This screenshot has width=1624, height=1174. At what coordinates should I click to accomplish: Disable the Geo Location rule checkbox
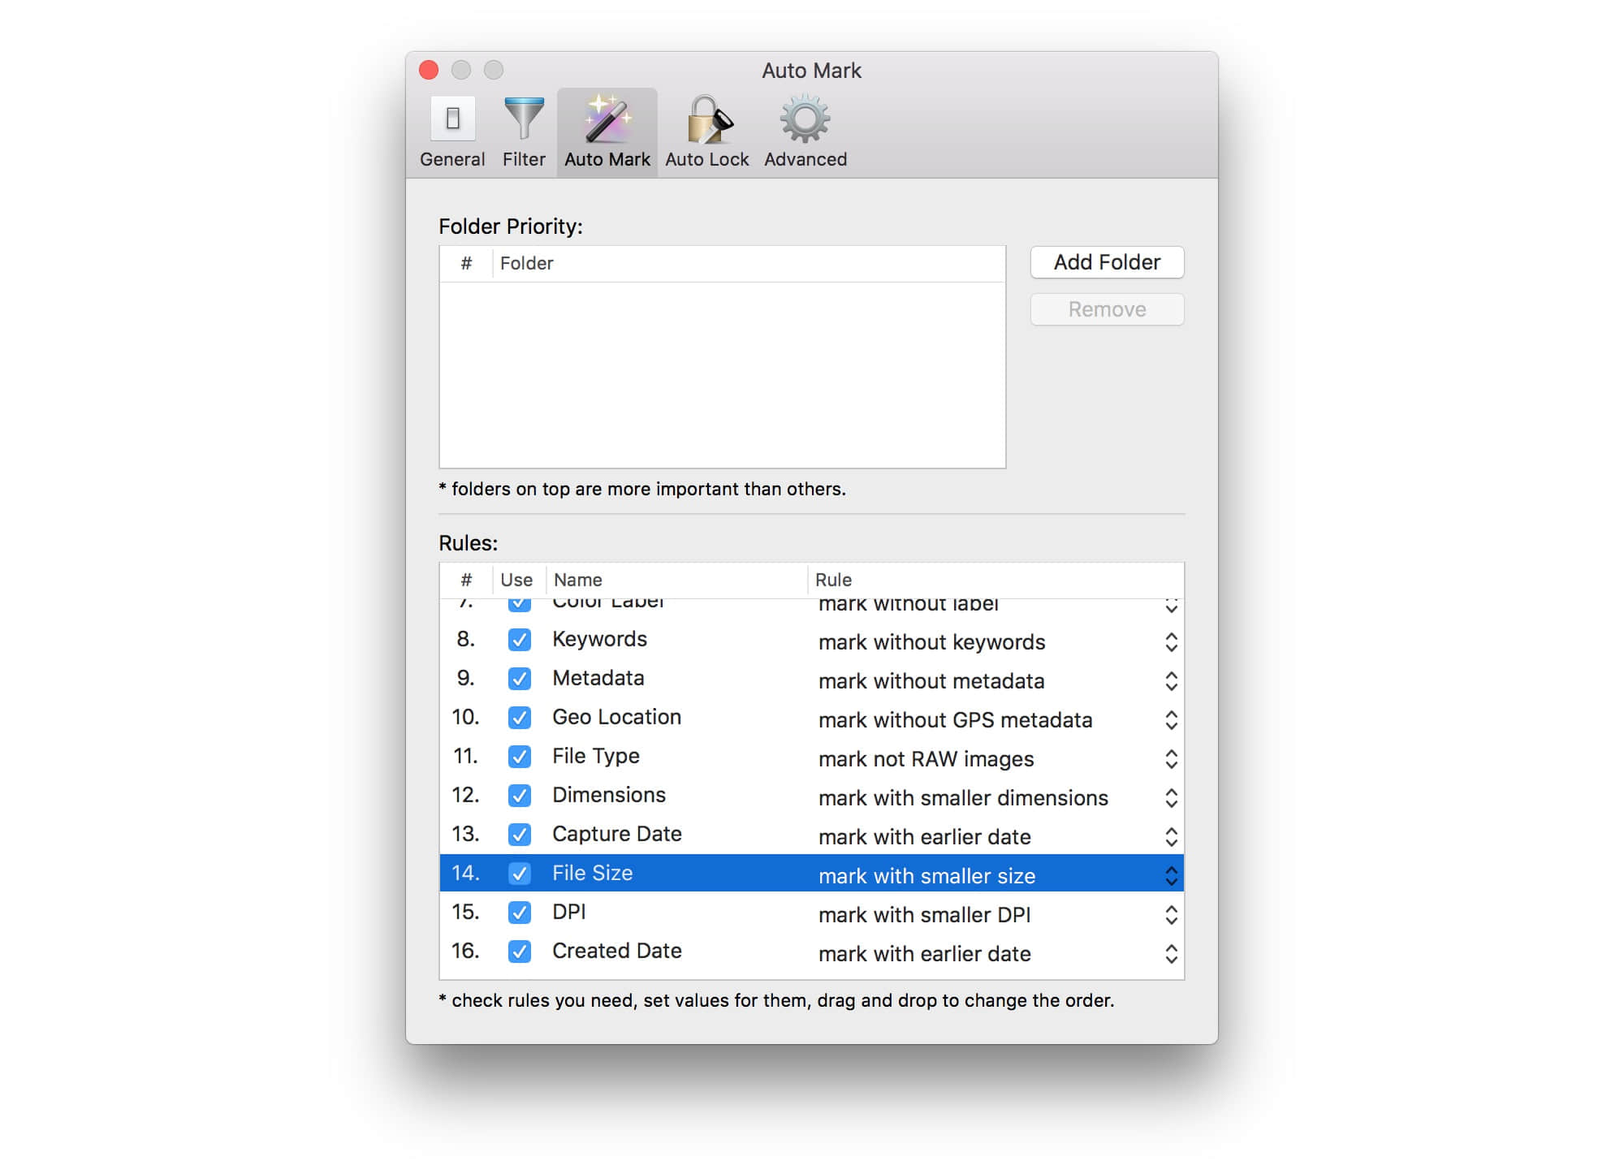[x=520, y=718]
